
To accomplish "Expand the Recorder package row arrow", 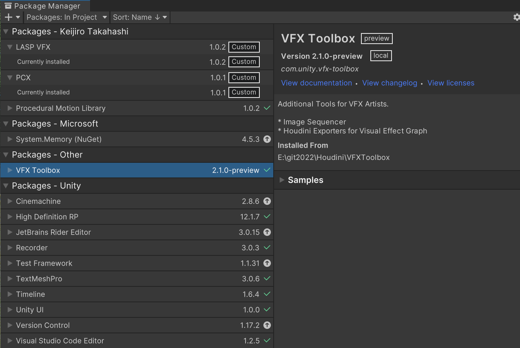I will [10, 248].
